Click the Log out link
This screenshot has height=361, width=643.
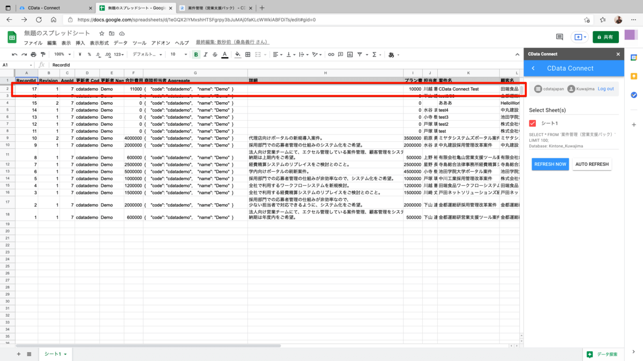606,89
